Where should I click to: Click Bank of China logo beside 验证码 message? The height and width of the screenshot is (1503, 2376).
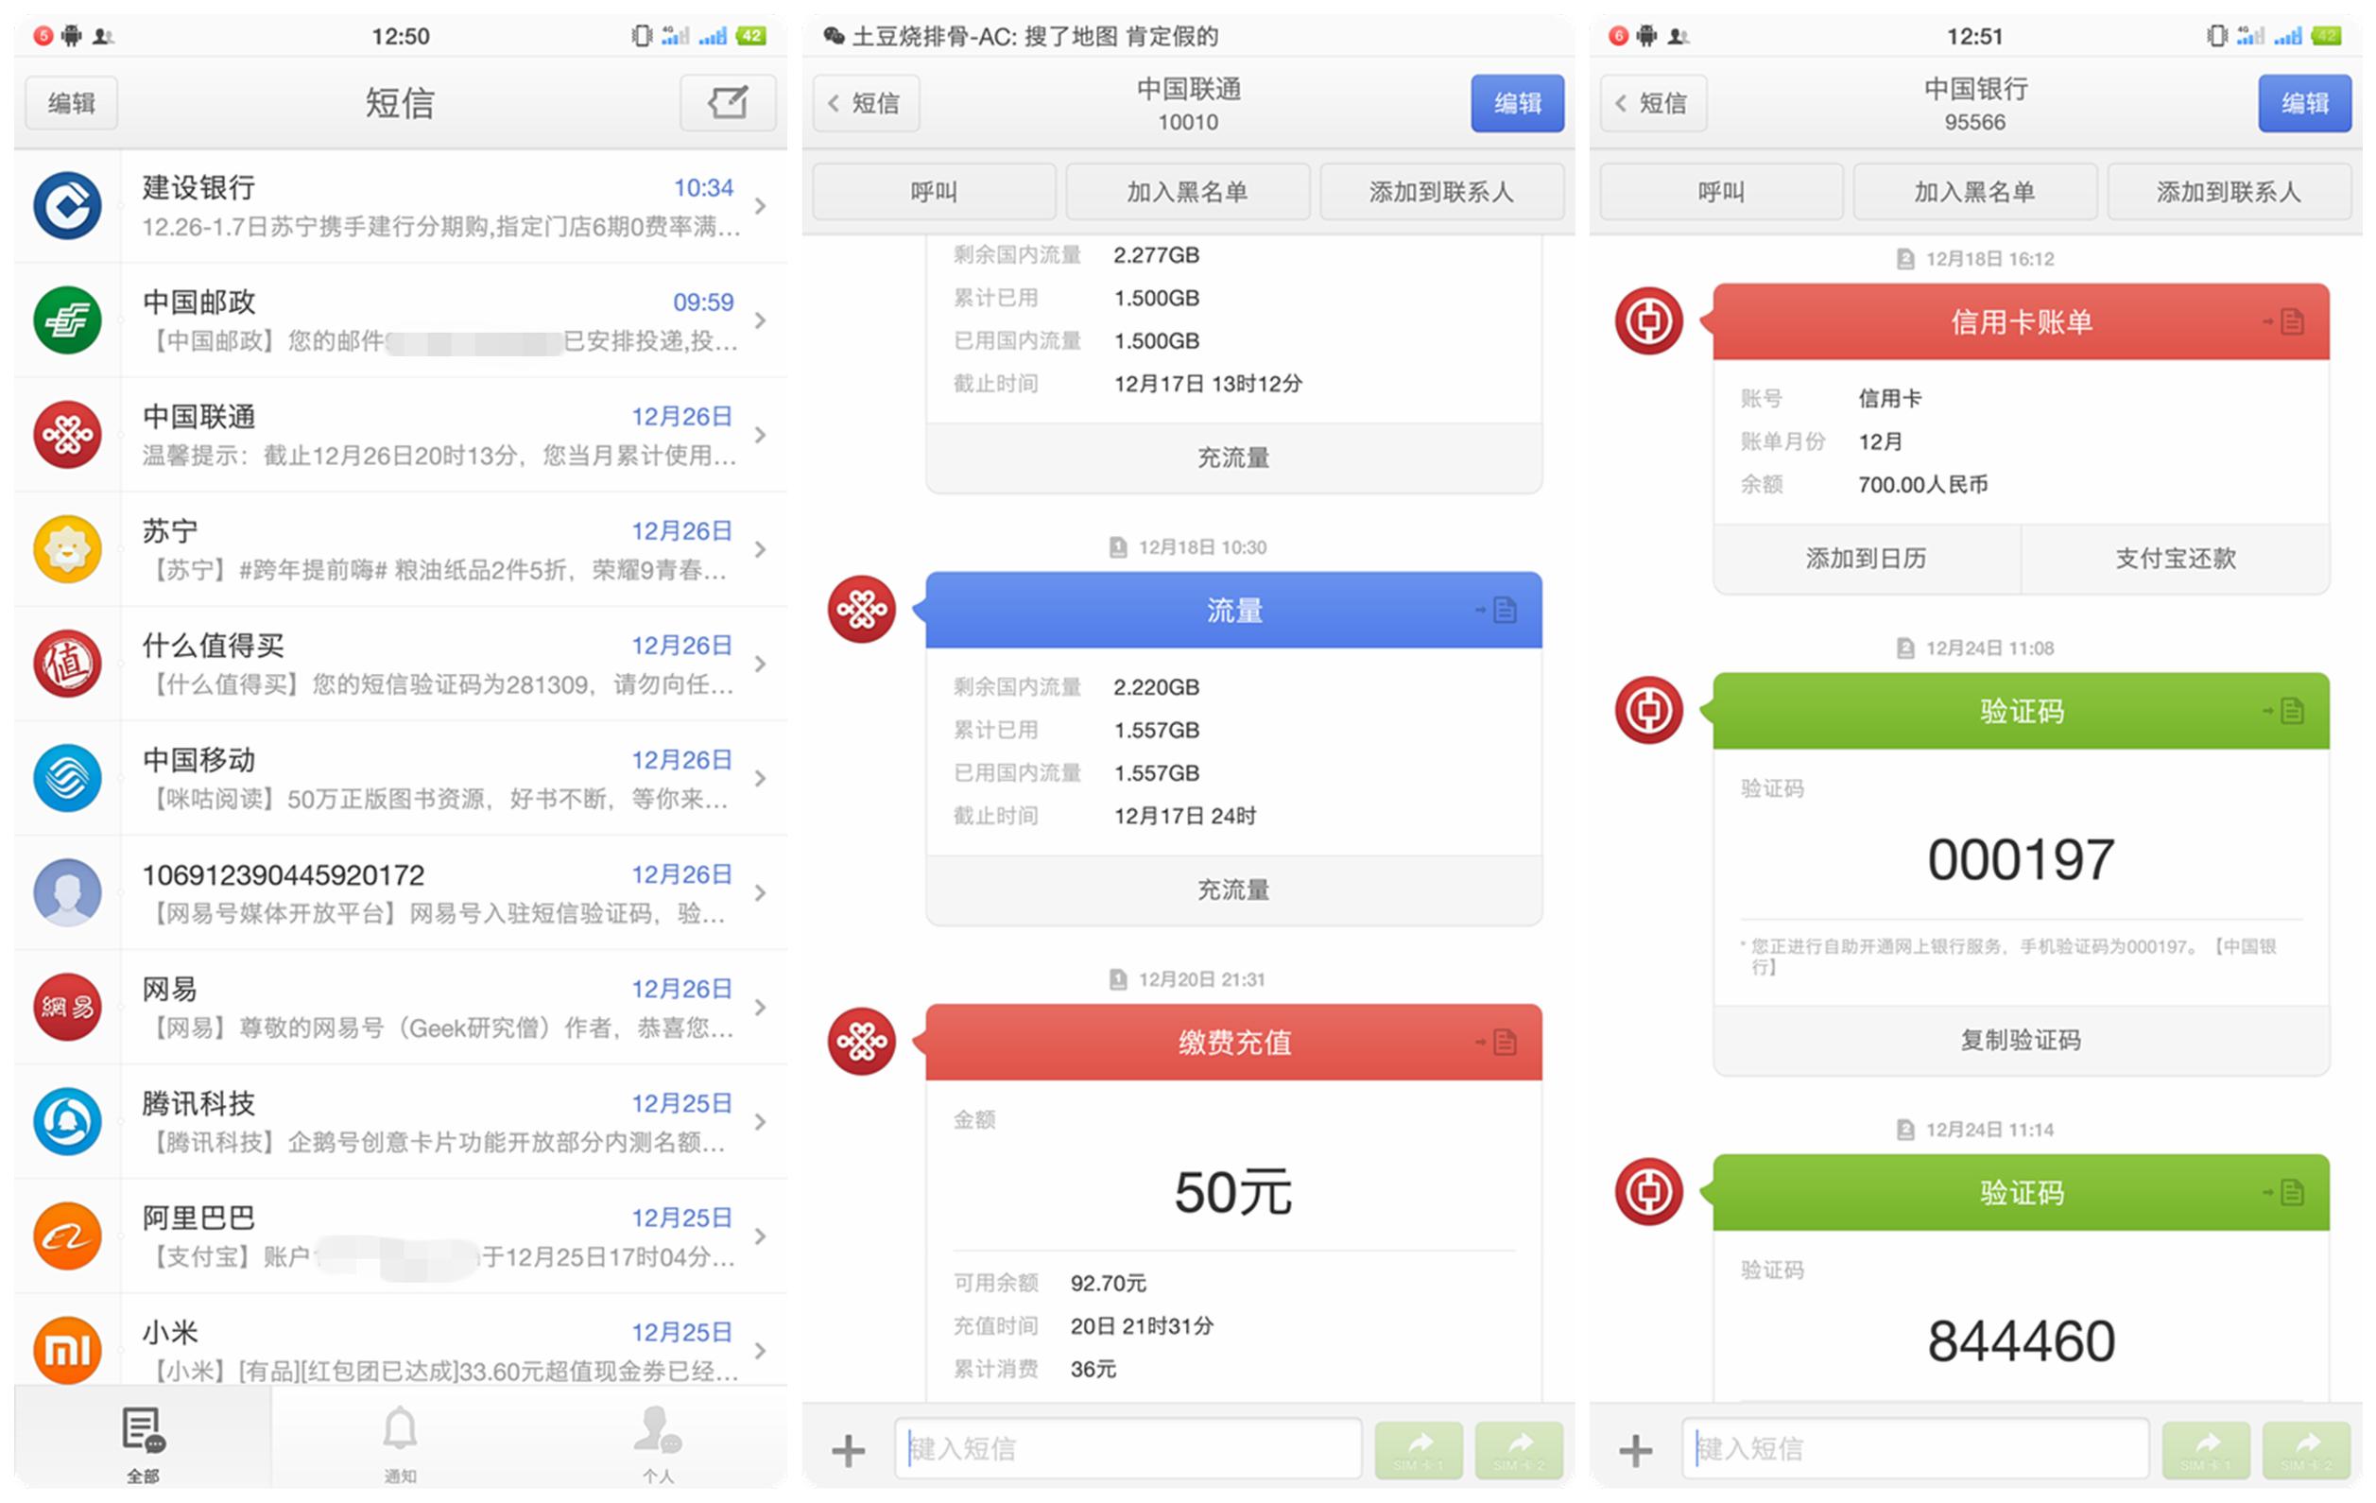pos(1650,712)
